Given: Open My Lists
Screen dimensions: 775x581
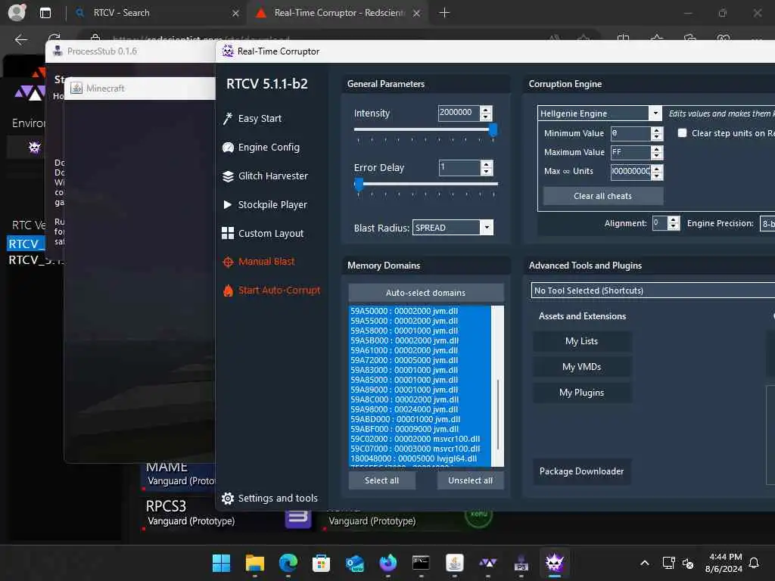Looking at the screenshot, I should click(582, 341).
